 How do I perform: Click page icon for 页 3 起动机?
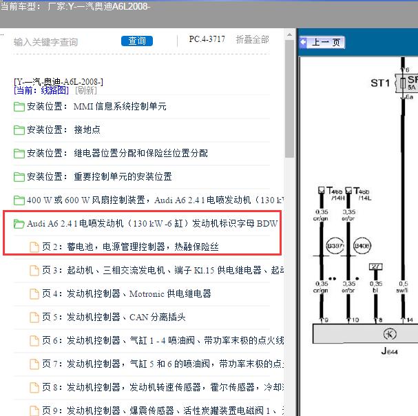[34, 271]
